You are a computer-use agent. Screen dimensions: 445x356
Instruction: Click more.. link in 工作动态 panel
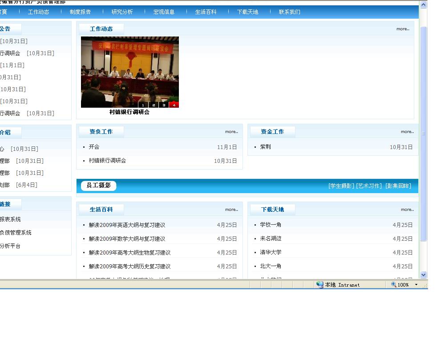tap(403, 29)
